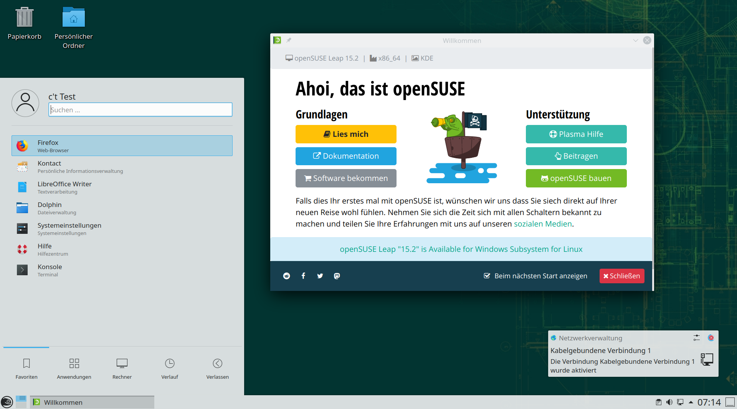Open the Windows Subsystem for Linux announcement link

point(461,249)
